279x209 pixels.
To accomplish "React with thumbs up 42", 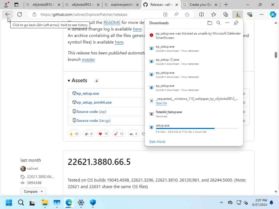I will click(x=74, y=134).
